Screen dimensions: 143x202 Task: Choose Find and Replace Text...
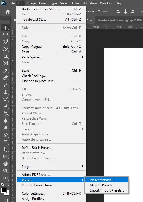point(51,81)
